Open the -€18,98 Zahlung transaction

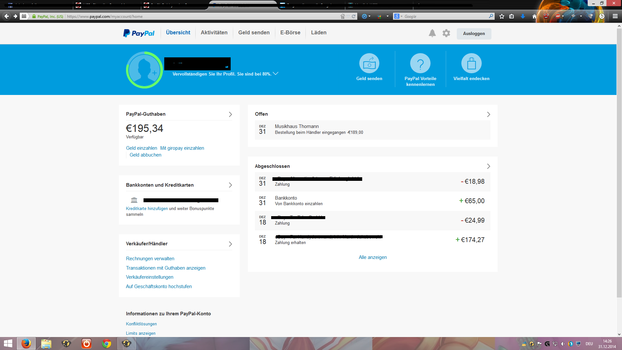pos(373,182)
